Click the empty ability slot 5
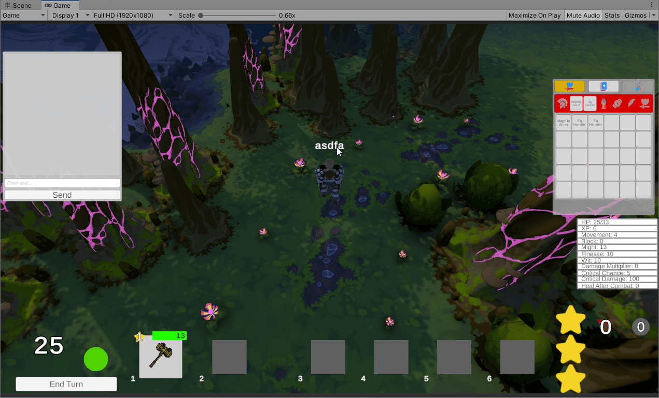The image size is (659, 398). pos(454,357)
